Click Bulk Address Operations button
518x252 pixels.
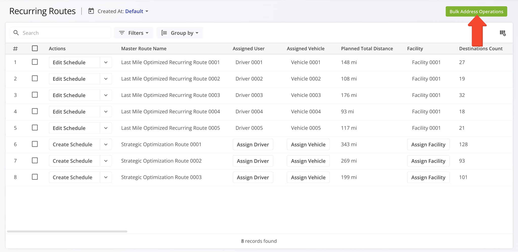476,11
